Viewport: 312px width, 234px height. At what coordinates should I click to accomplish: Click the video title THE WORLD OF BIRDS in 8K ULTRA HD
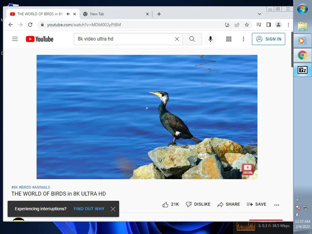[58, 194]
